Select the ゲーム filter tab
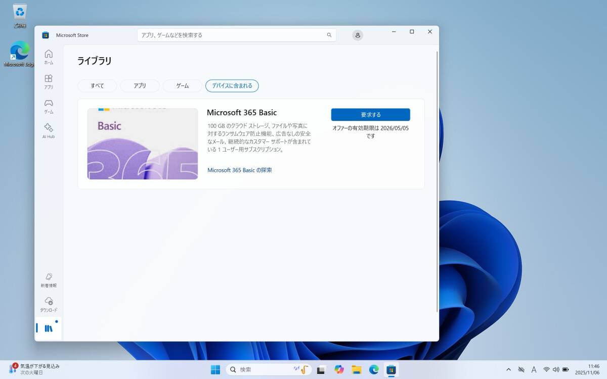Image resolution: width=607 pixels, height=379 pixels. 182,86
